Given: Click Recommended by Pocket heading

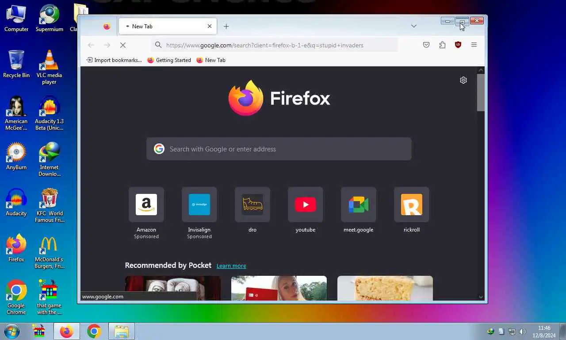Looking at the screenshot, I should (168, 265).
